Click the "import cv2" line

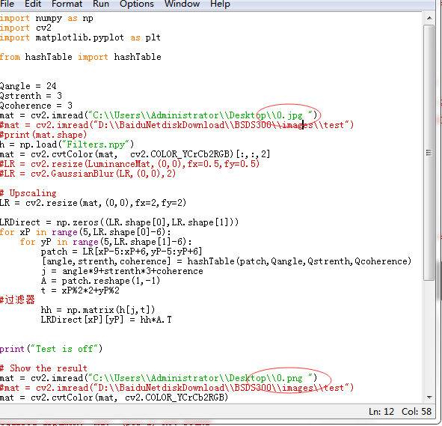(x=25, y=28)
